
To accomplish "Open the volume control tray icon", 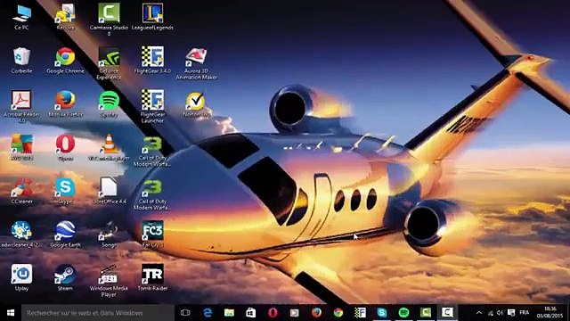I will click(501, 313).
